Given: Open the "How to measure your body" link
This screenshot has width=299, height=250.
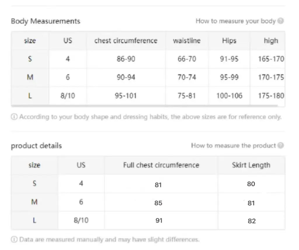Looking at the screenshot, I should (235, 21).
